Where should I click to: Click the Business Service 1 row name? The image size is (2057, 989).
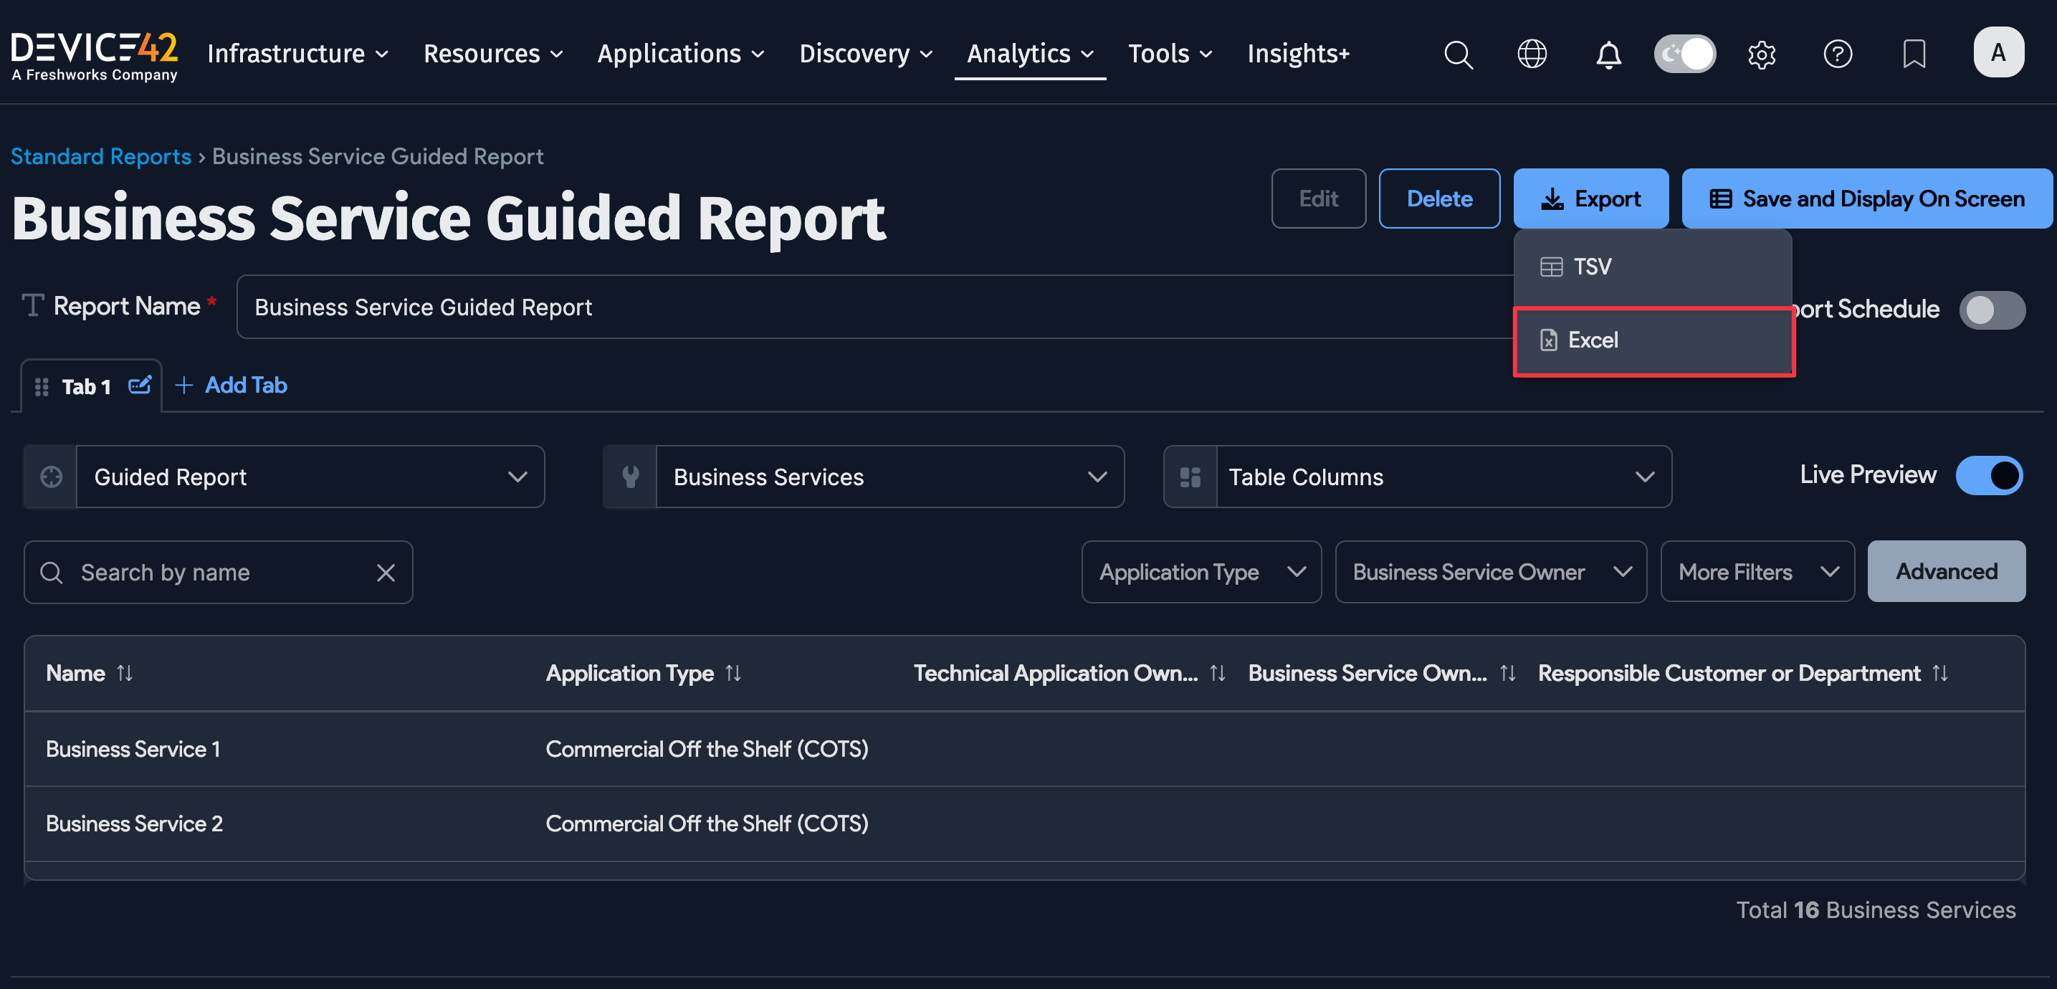pos(133,749)
